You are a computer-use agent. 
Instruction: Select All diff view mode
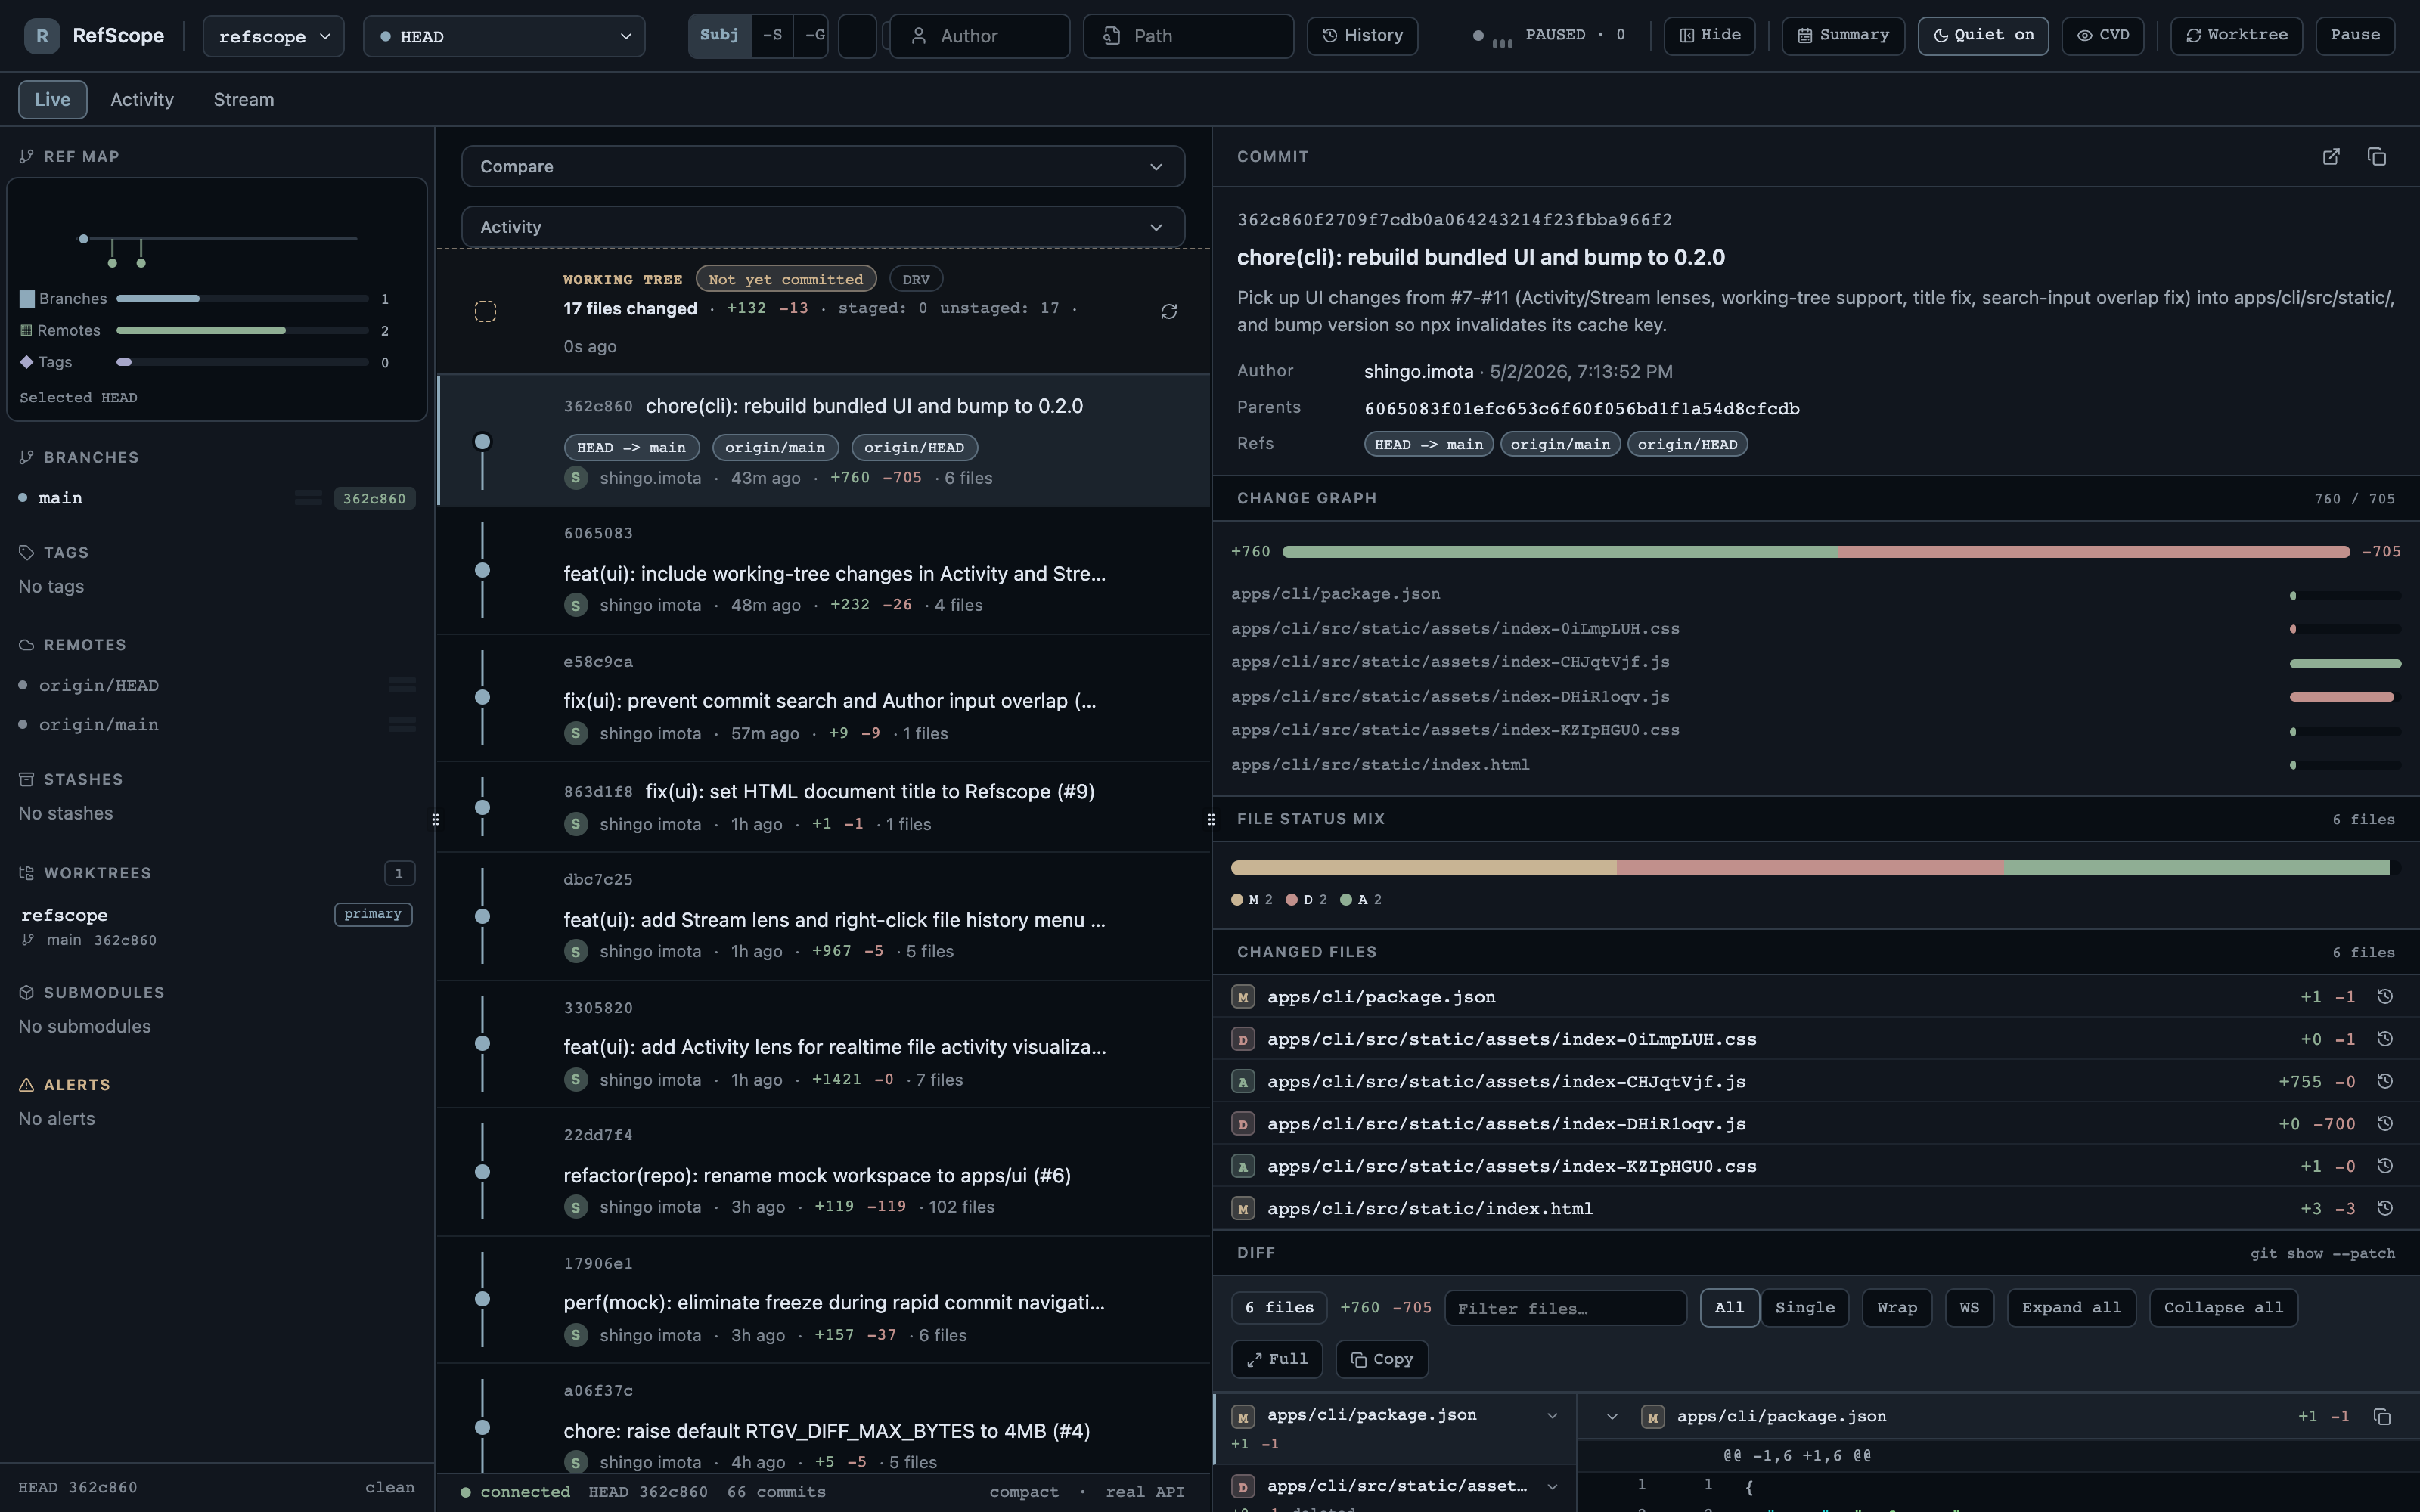point(1729,1308)
